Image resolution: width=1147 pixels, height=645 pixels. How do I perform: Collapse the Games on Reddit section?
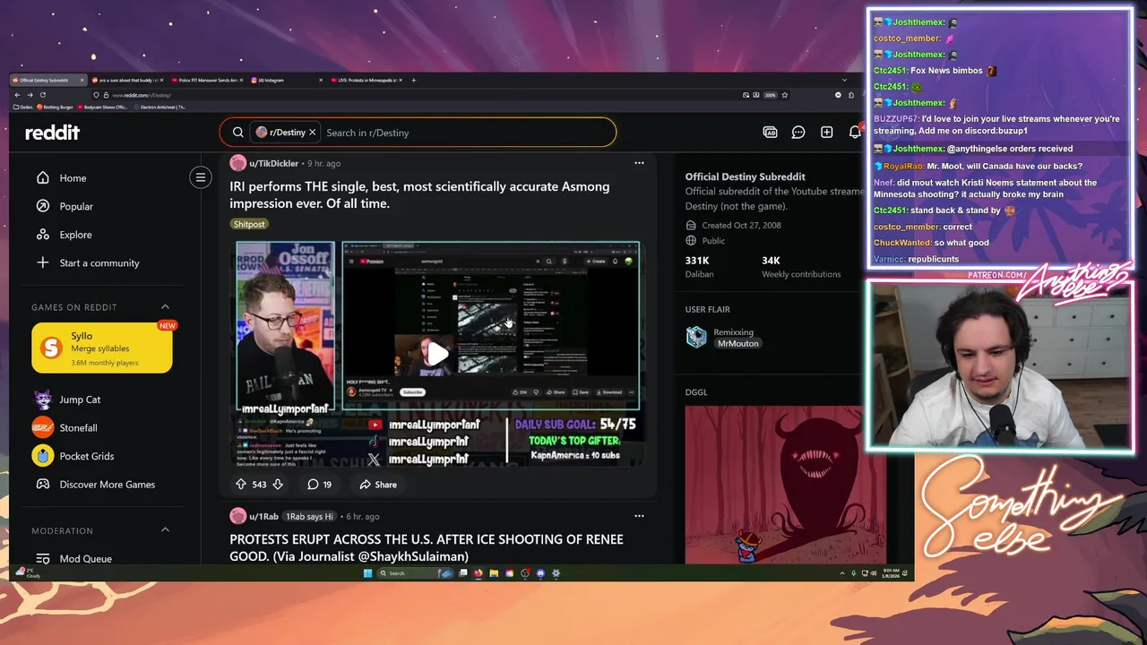point(165,306)
